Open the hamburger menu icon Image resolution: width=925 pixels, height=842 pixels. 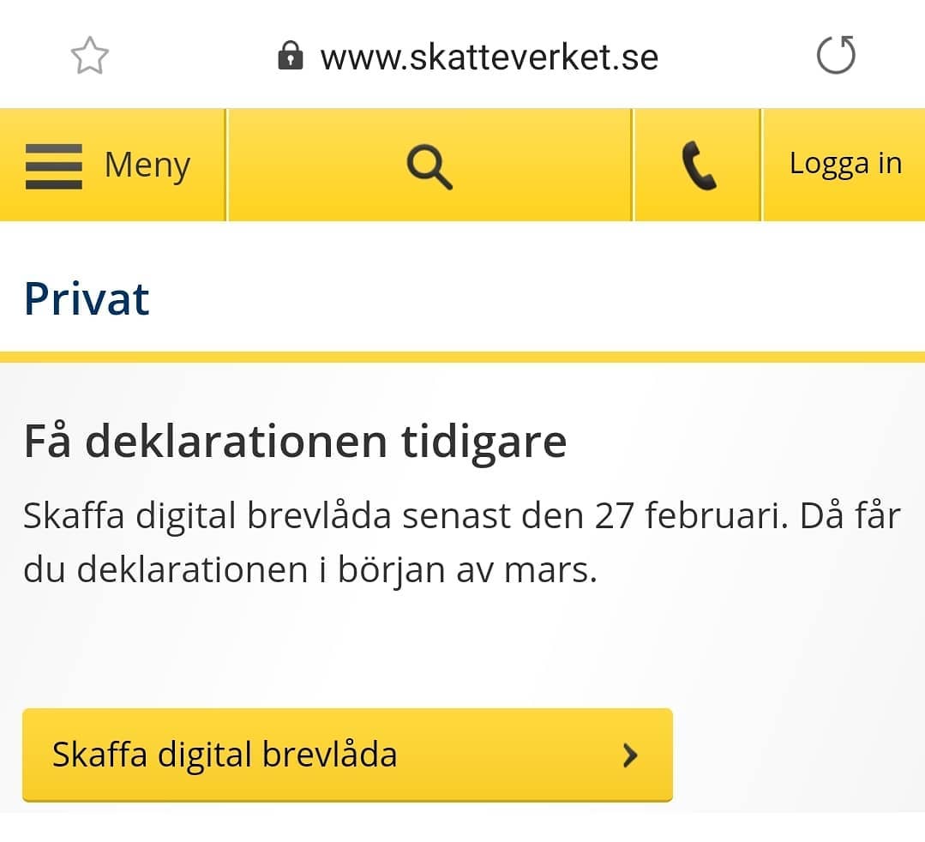coord(54,166)
